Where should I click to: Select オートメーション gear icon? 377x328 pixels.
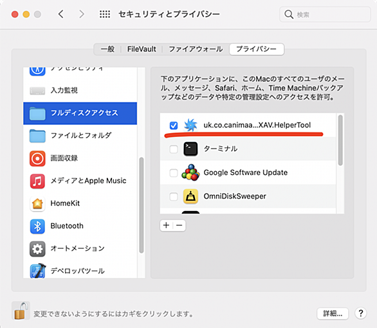(x=37, y=249)
